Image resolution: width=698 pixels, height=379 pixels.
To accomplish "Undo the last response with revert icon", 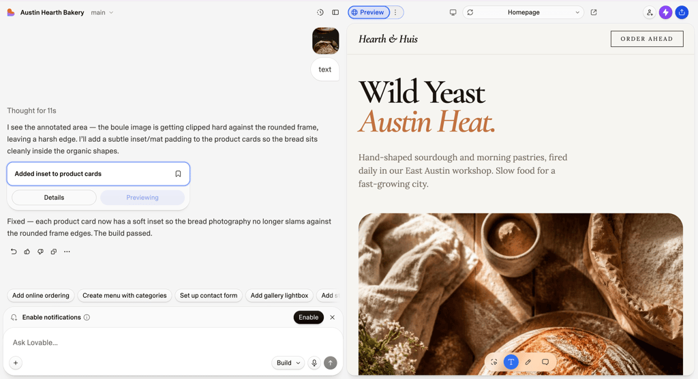I will pyautogui.click(x=14, y=252).
